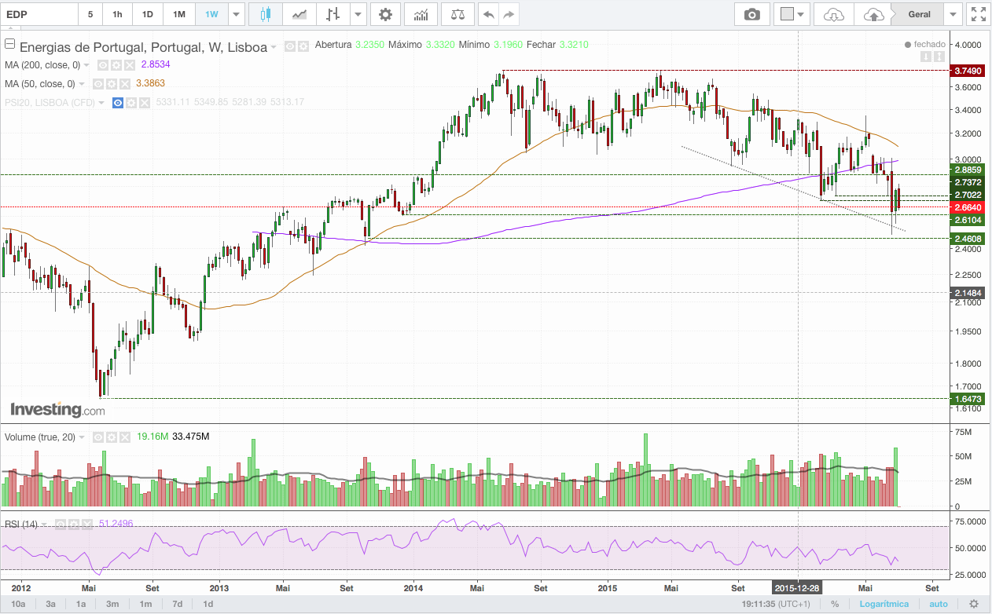
Task: Hide the MA 200 indicator
Action: 102,65
